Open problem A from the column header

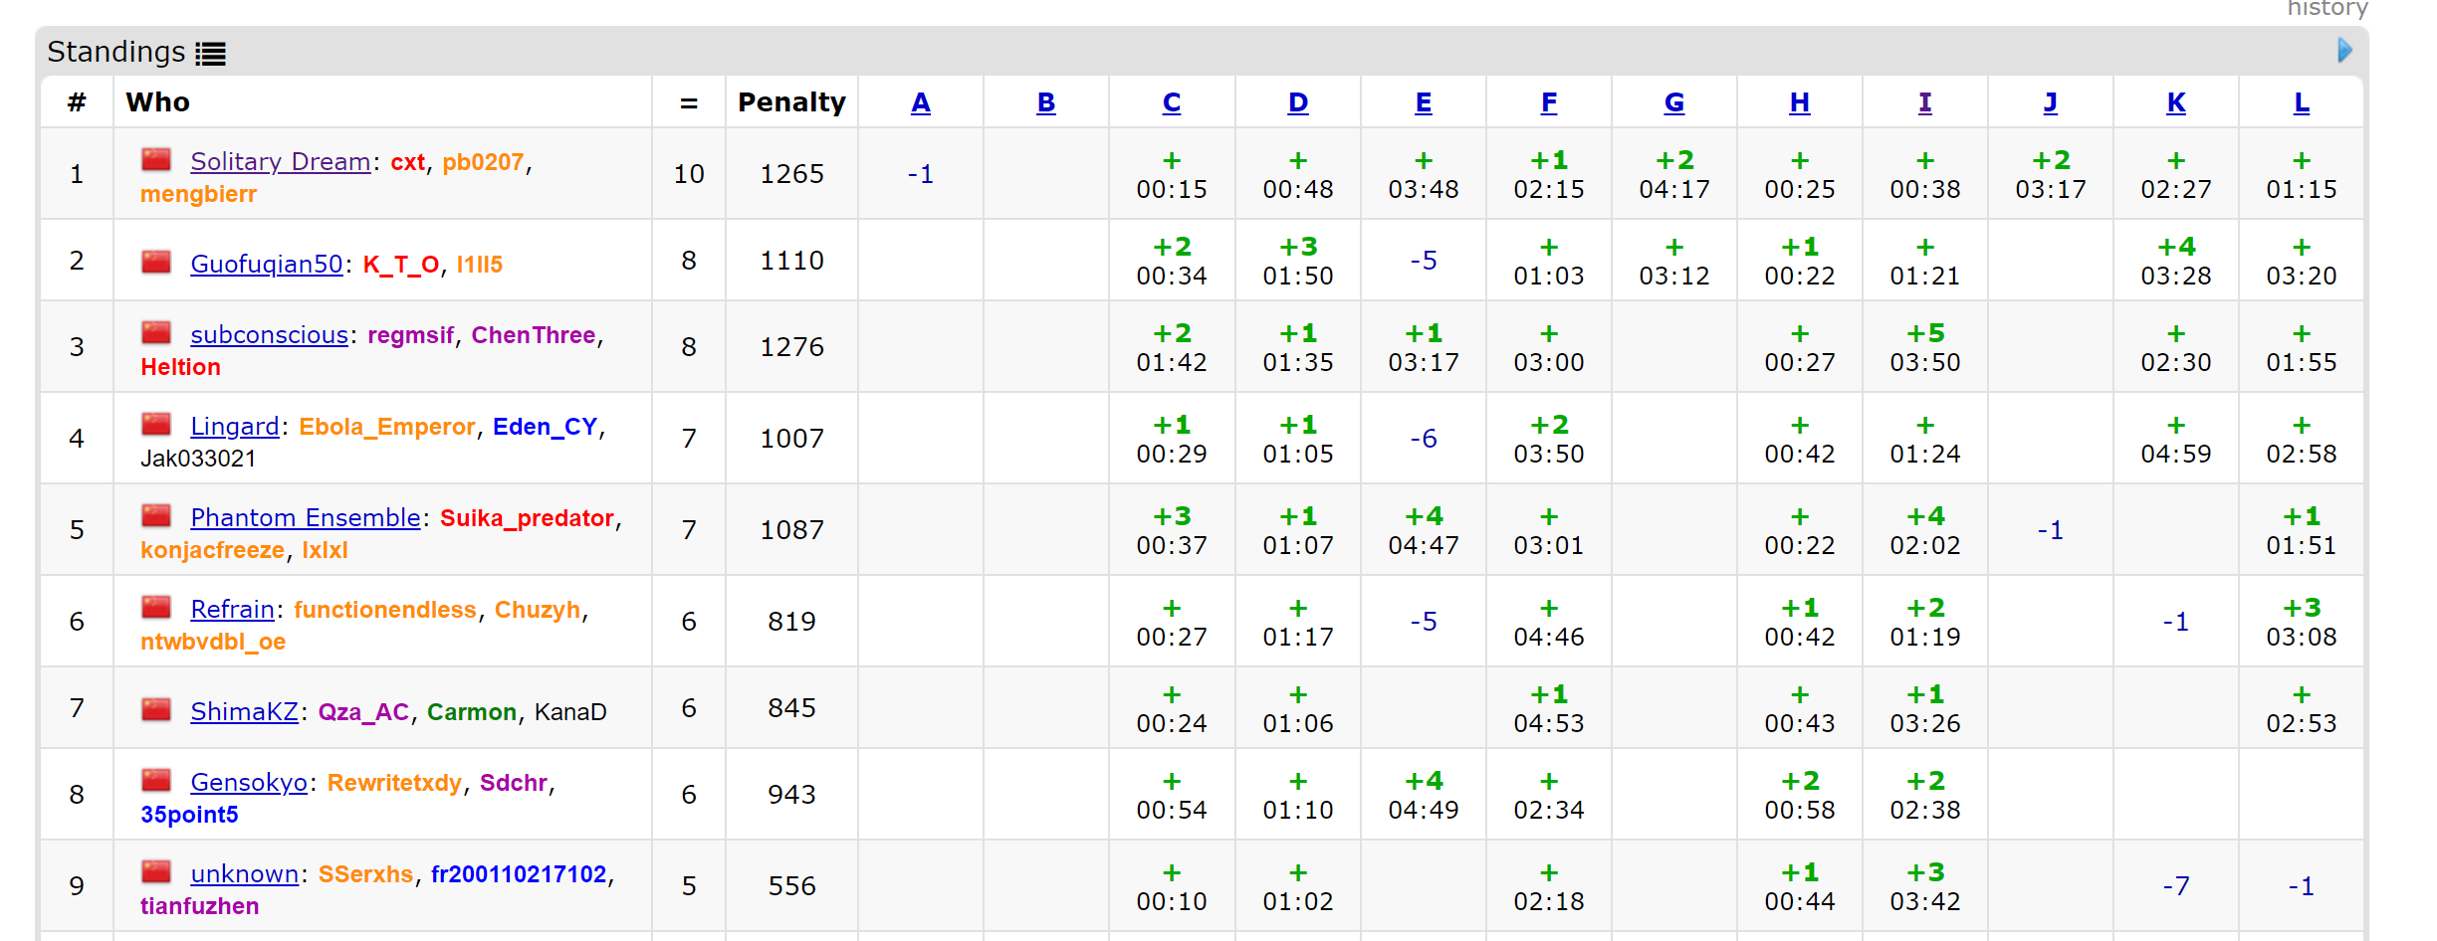tap(920, 102)
